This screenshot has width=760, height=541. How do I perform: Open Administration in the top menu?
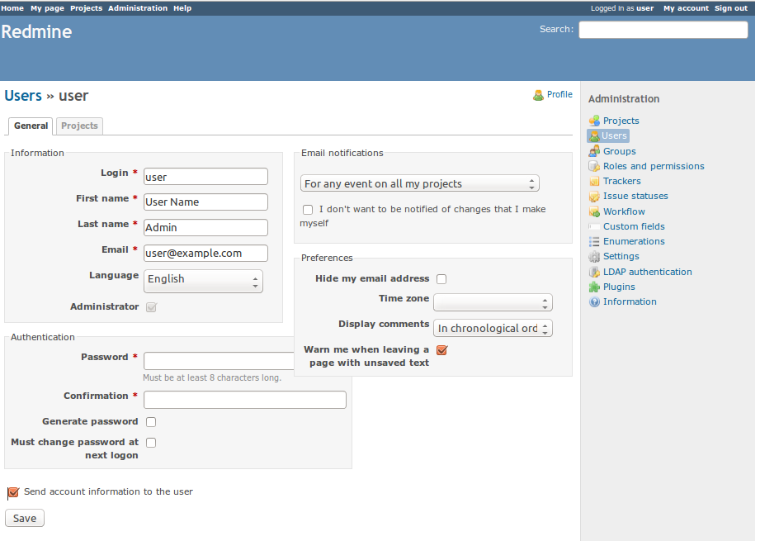[138, 8]
